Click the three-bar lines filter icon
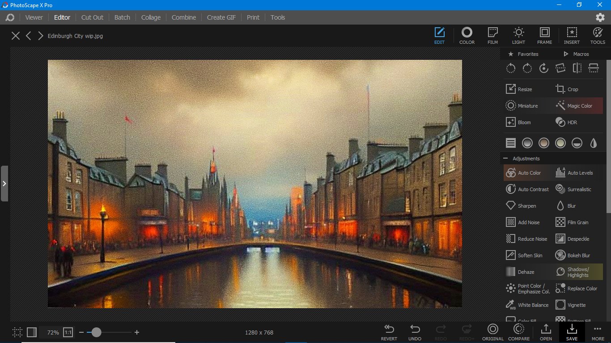611x343 pixels. (x=511, y=143)
